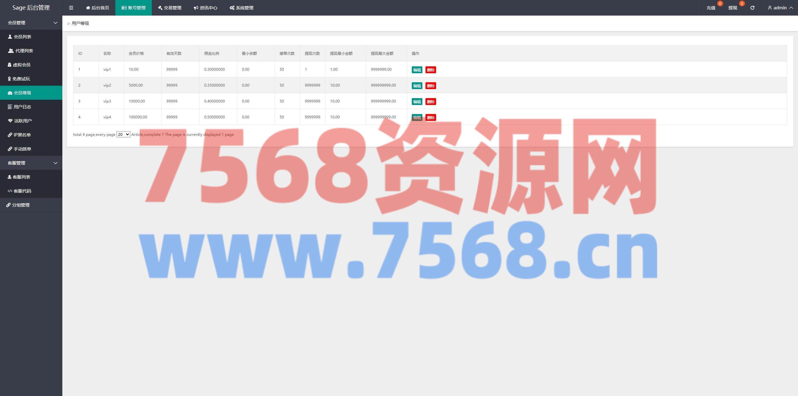Open 代理列表 sidebar item
Image resolution: width=798 pixels, height=396 pixels.
coord(24,51)
